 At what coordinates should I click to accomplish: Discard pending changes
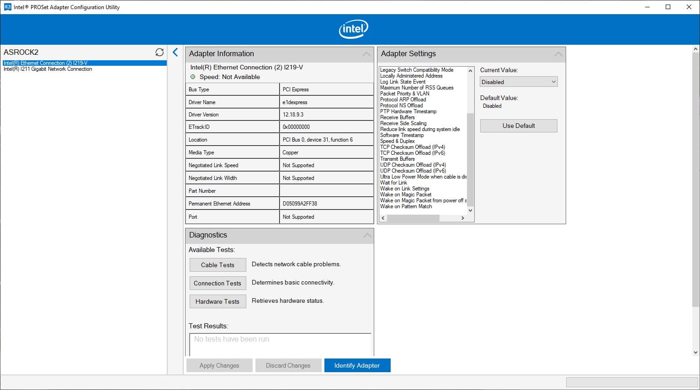coord(288,365)
